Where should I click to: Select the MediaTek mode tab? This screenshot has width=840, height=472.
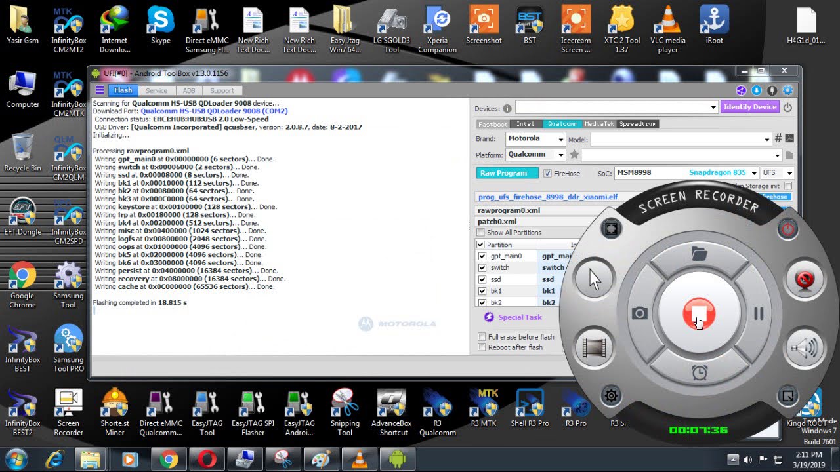pyautogui.click(x=599, y=124)
